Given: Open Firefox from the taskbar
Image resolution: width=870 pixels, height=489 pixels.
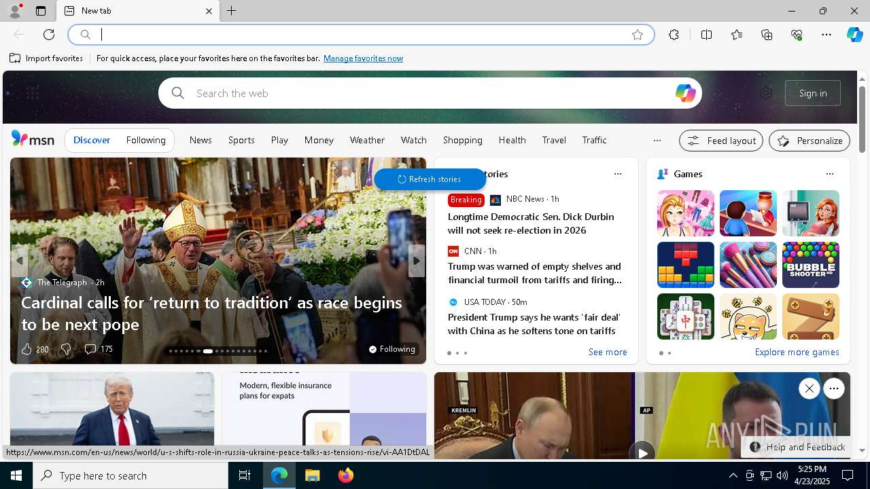Looking at the screenshot, I should (x=346, y=475).
